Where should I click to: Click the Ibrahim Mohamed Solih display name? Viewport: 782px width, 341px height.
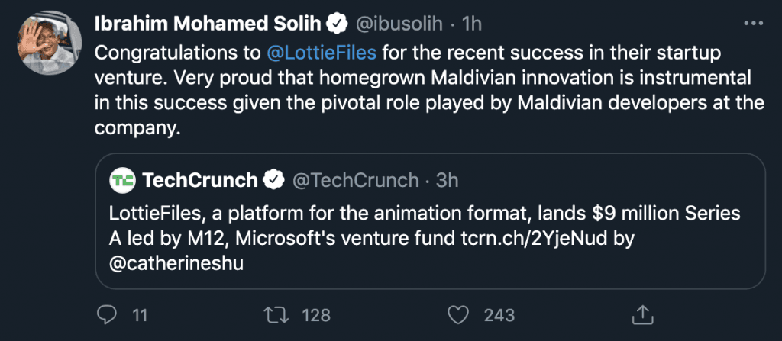point(206,24)
